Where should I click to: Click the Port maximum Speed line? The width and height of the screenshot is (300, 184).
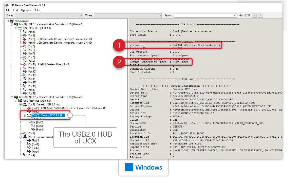(159, 55)
